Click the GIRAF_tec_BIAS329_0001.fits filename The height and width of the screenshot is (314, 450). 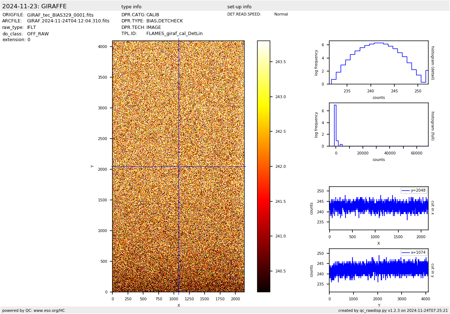pyautogui.click(x=60, y=15)
